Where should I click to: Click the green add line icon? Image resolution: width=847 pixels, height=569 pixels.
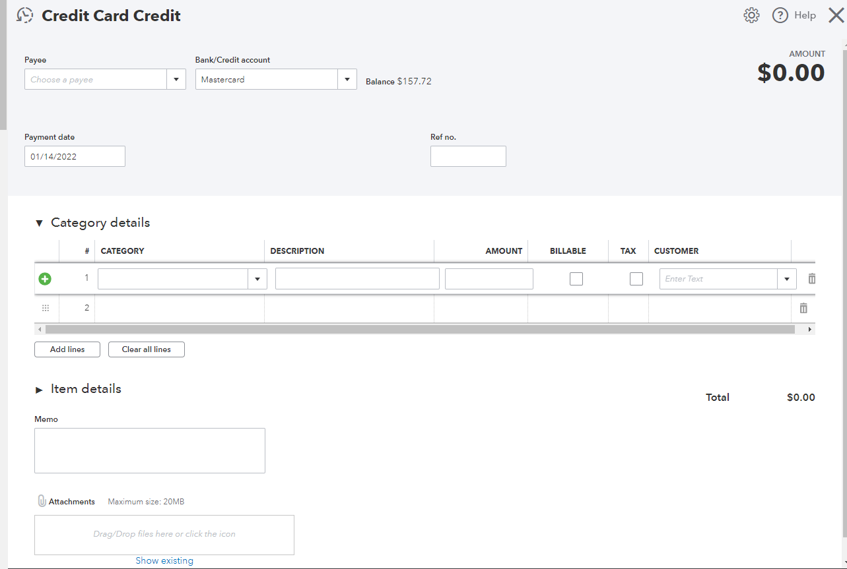[x=44, y=279]
